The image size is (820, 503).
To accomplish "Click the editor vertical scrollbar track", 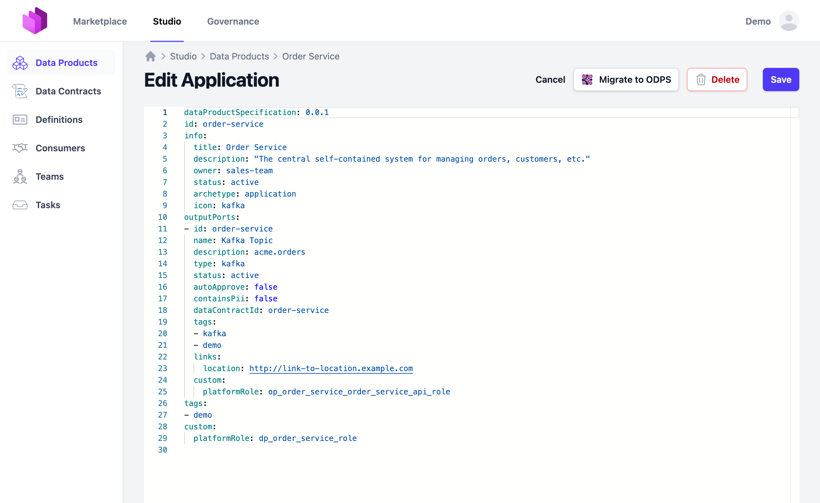I will (794, 300).
